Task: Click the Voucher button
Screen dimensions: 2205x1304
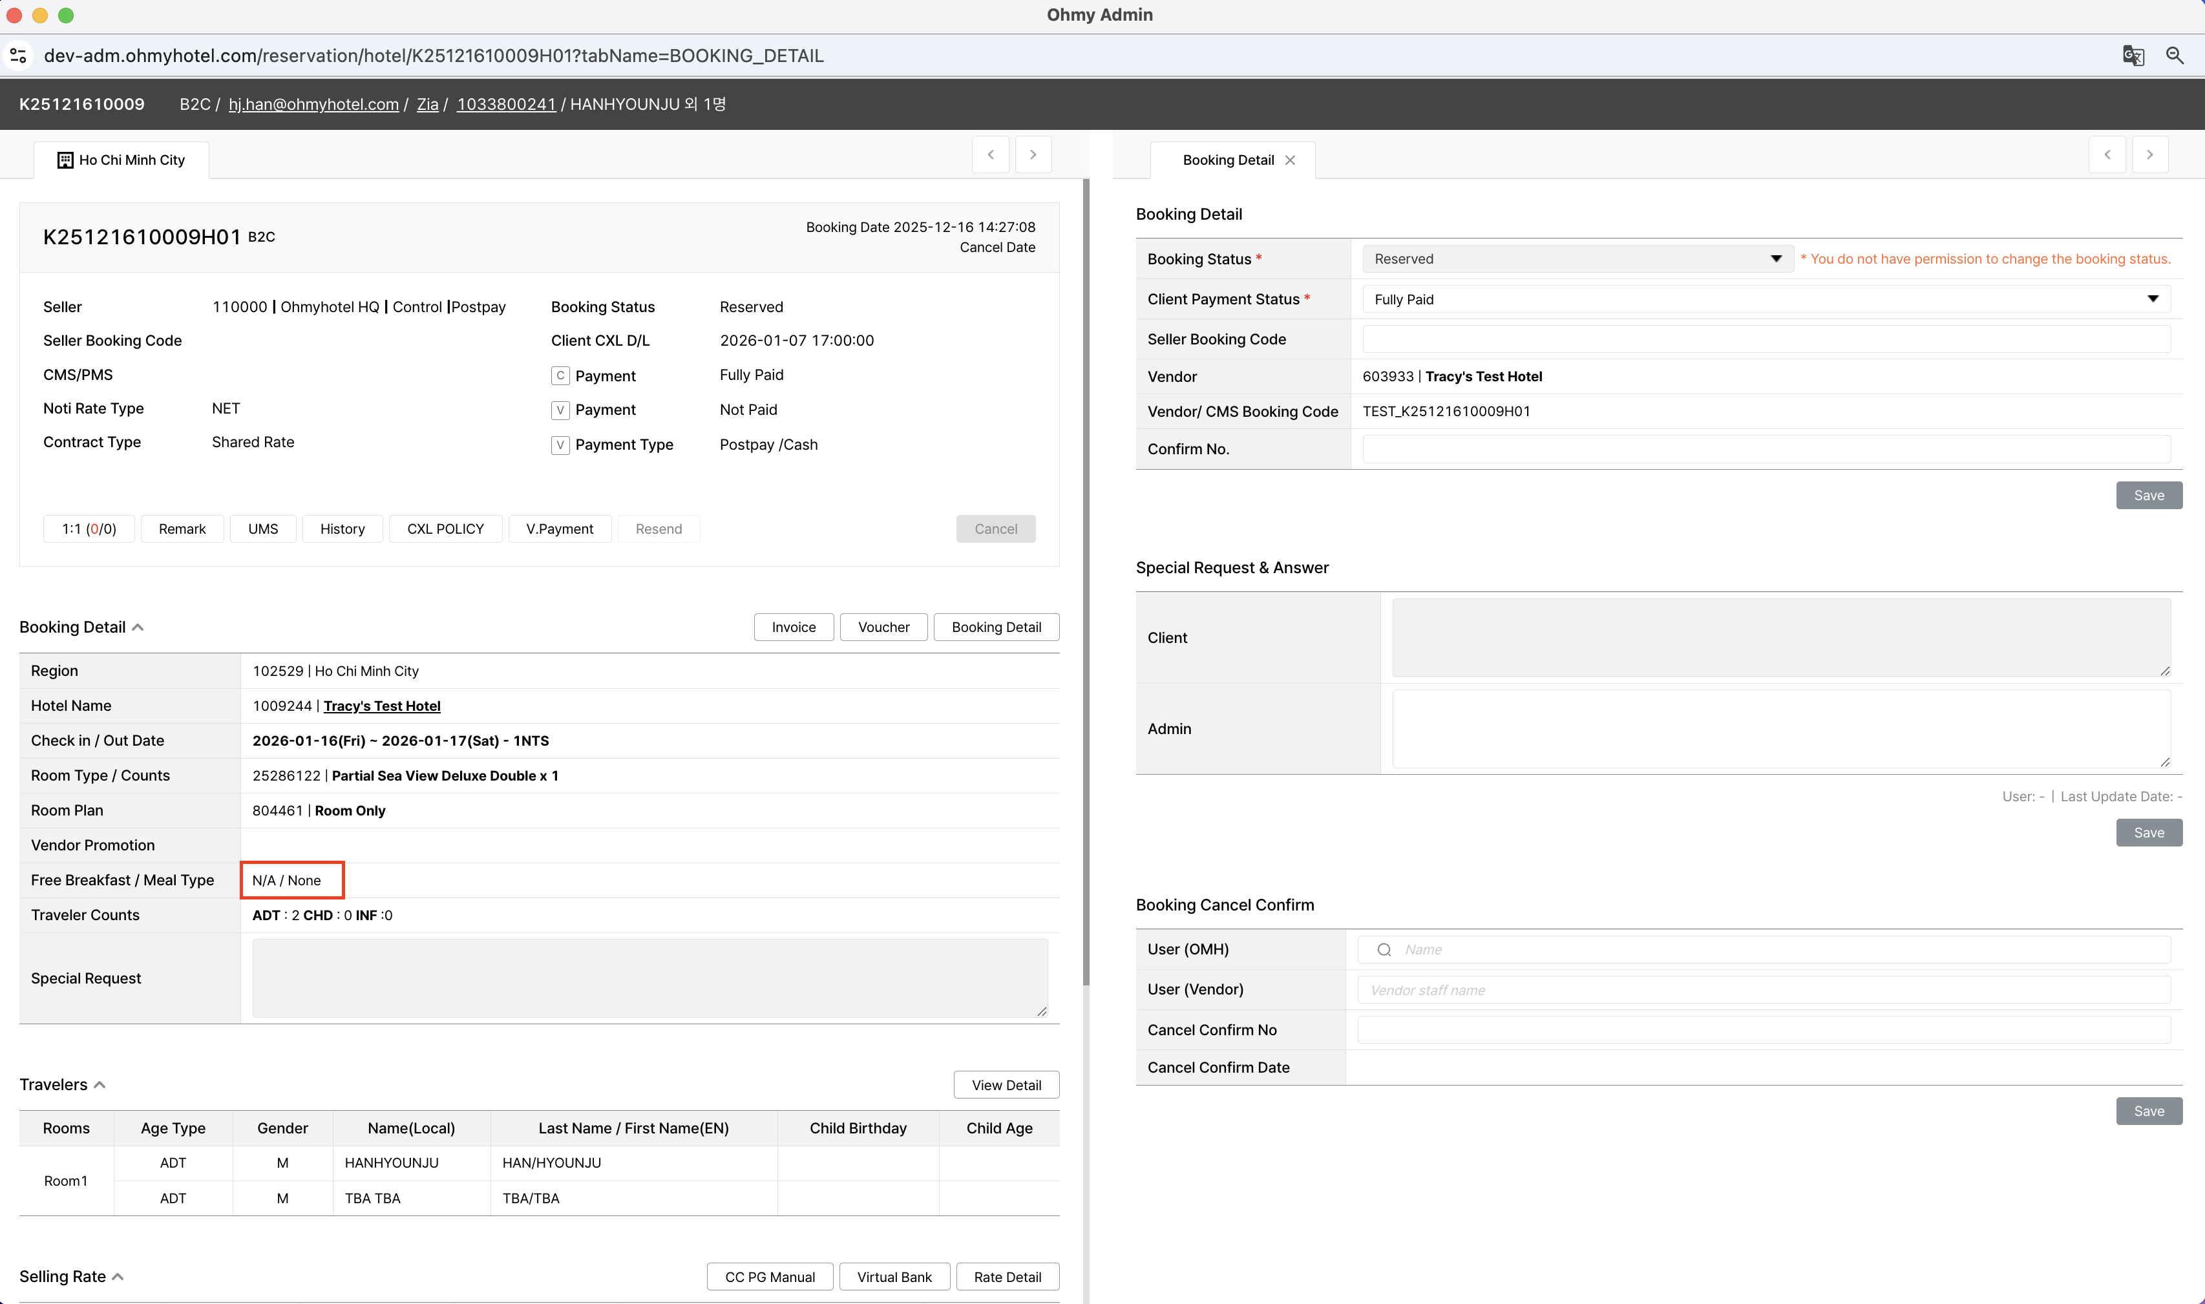Action: click(x=883, y=627)
